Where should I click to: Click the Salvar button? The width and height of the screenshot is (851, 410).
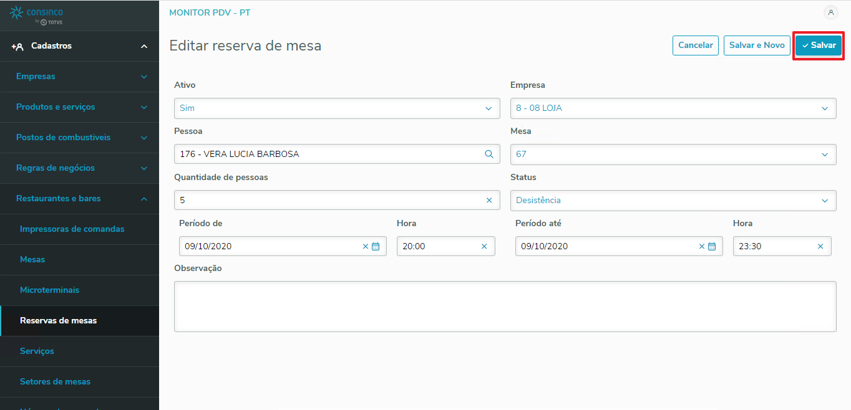[x=819, y=45]
